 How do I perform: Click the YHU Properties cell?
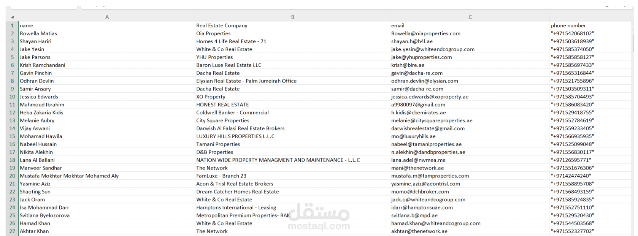tap(292, 57)
